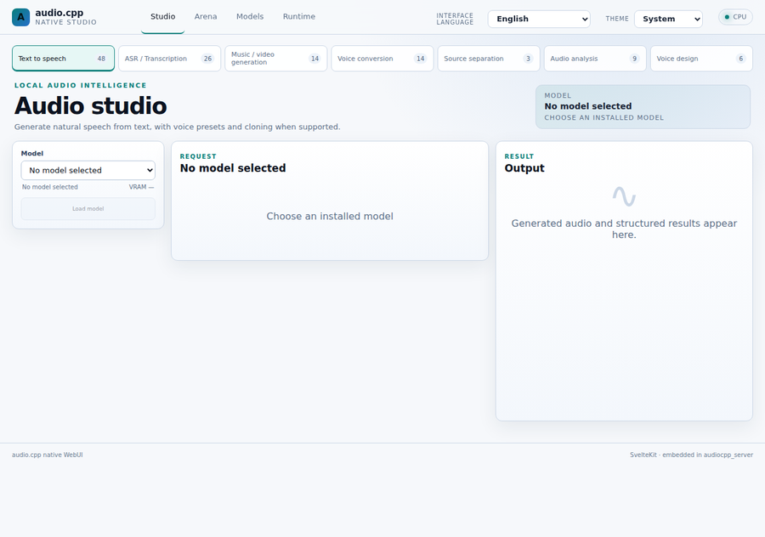Expand the Model selection dropdown
Viewport: 765px width, 537px height.
[x=88, y=170]
